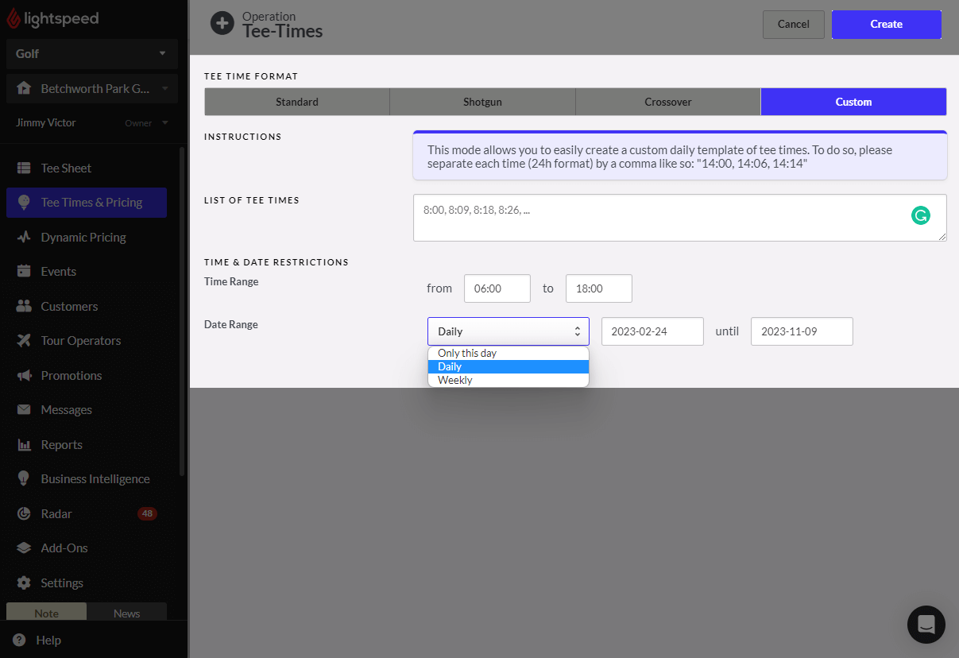Image resolution: width=959 pixels, height=658 pixels.
Task: Click the Reports bar chart icon
Action: click(x=25, y=444)
